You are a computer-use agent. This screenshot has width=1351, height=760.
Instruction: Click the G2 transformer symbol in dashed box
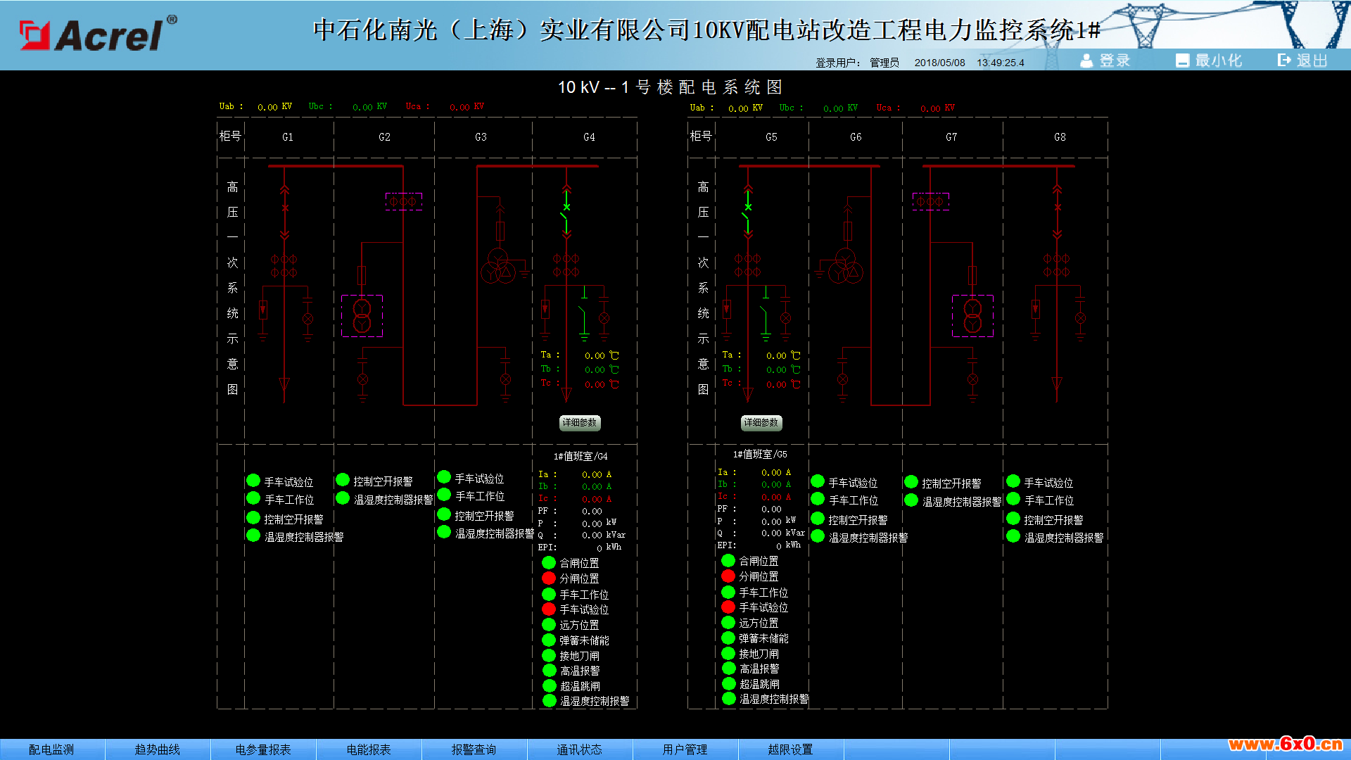click(362, 316)
